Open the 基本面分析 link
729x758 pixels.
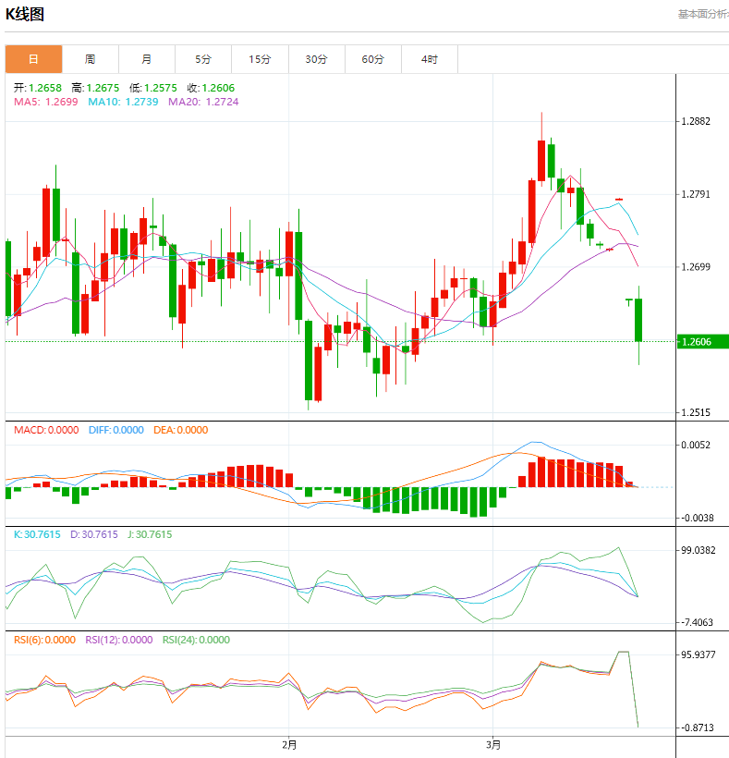click(702, 14)
